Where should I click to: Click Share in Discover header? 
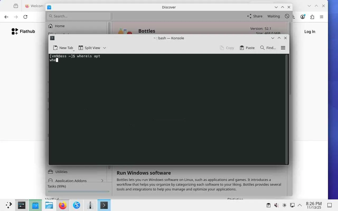coord(255,16)
